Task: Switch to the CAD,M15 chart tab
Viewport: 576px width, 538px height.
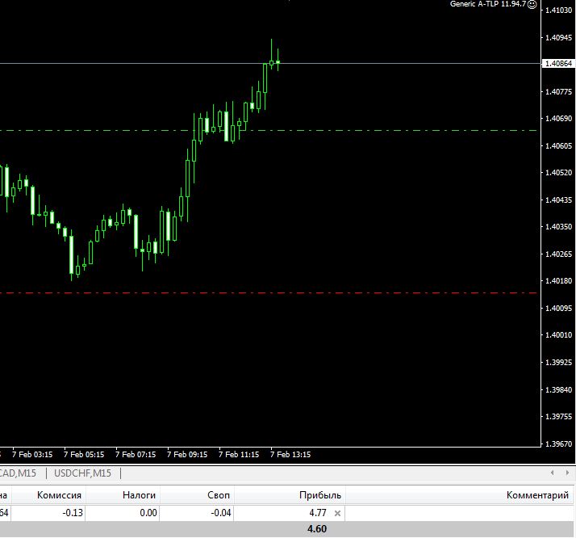Action: click(x=18, y=473)
